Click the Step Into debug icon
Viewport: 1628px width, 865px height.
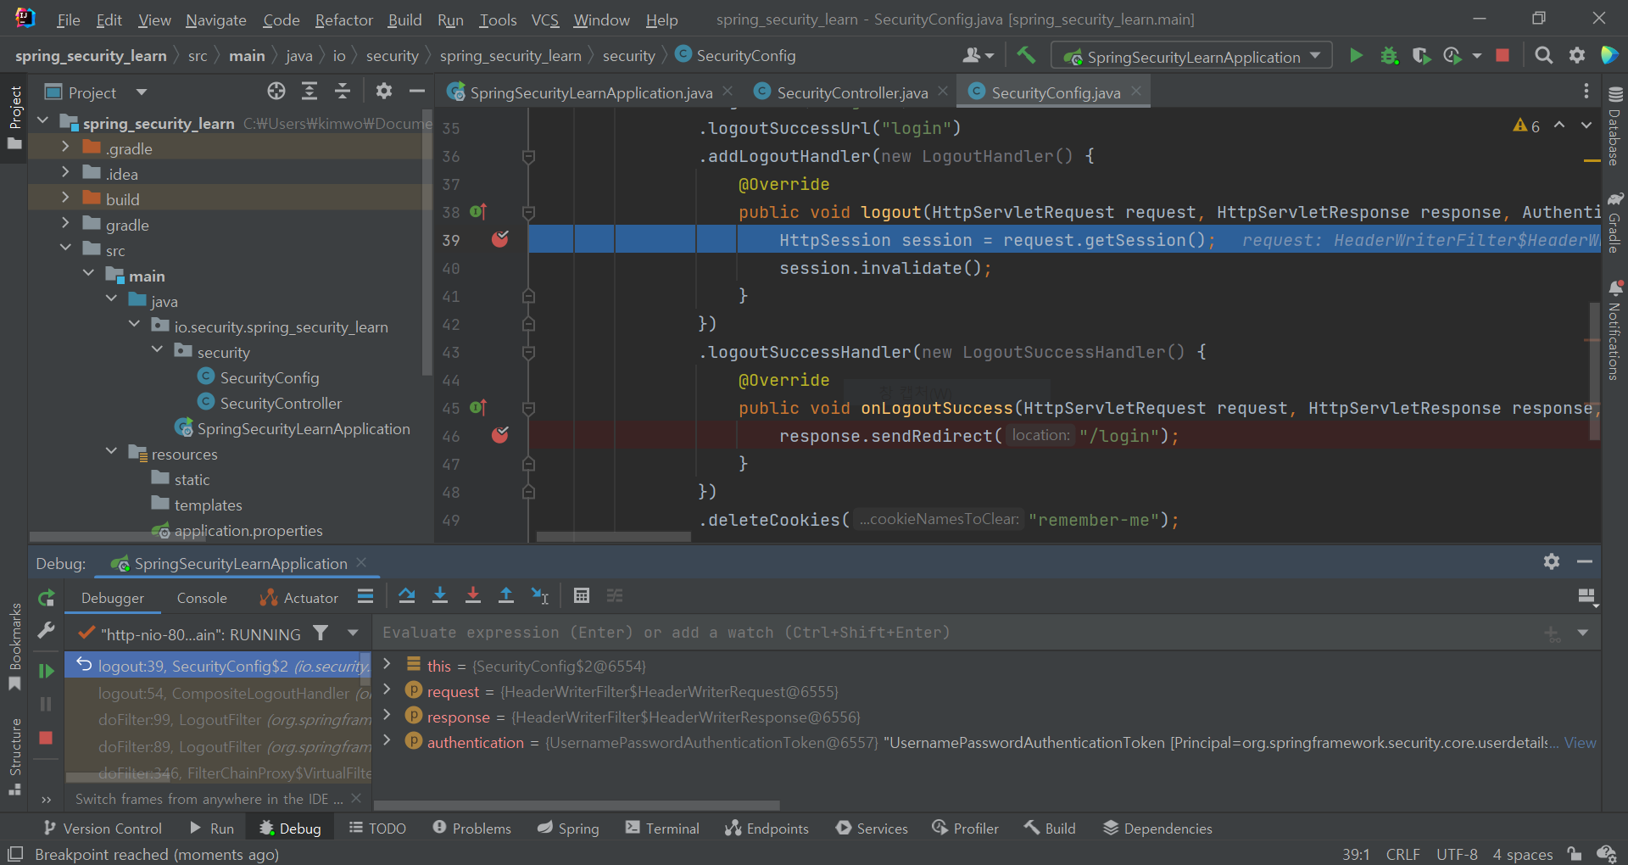pos(440,596)
